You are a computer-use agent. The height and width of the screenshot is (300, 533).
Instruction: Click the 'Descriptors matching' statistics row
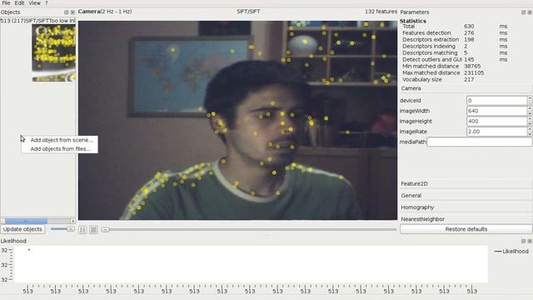tap(455, 53)
